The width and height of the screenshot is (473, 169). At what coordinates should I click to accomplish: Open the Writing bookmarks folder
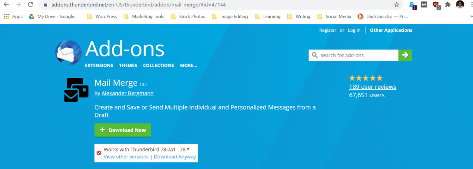pyautogui.click(x=299, y=17)
